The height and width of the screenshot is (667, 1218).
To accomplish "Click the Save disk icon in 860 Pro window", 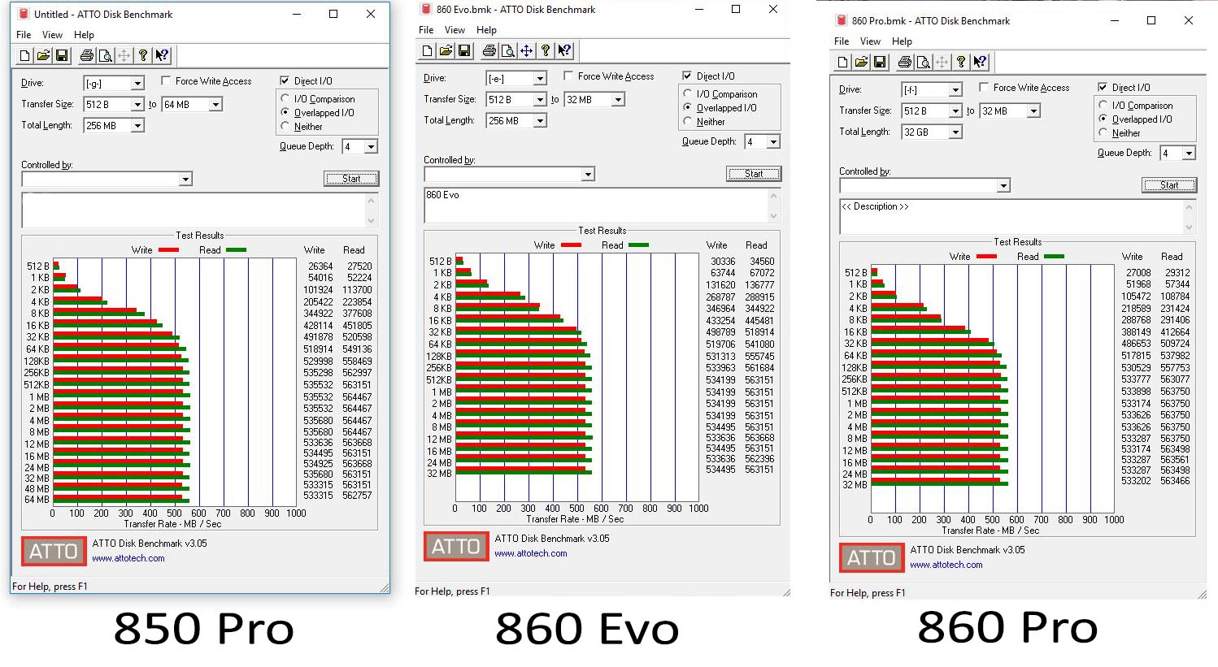I will (880, 62).
